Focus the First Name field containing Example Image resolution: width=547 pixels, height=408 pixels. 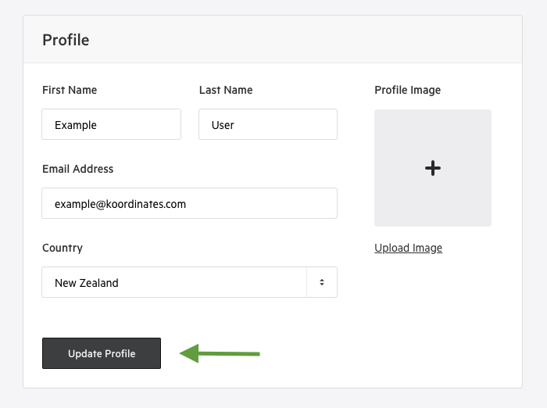[111, 124]
